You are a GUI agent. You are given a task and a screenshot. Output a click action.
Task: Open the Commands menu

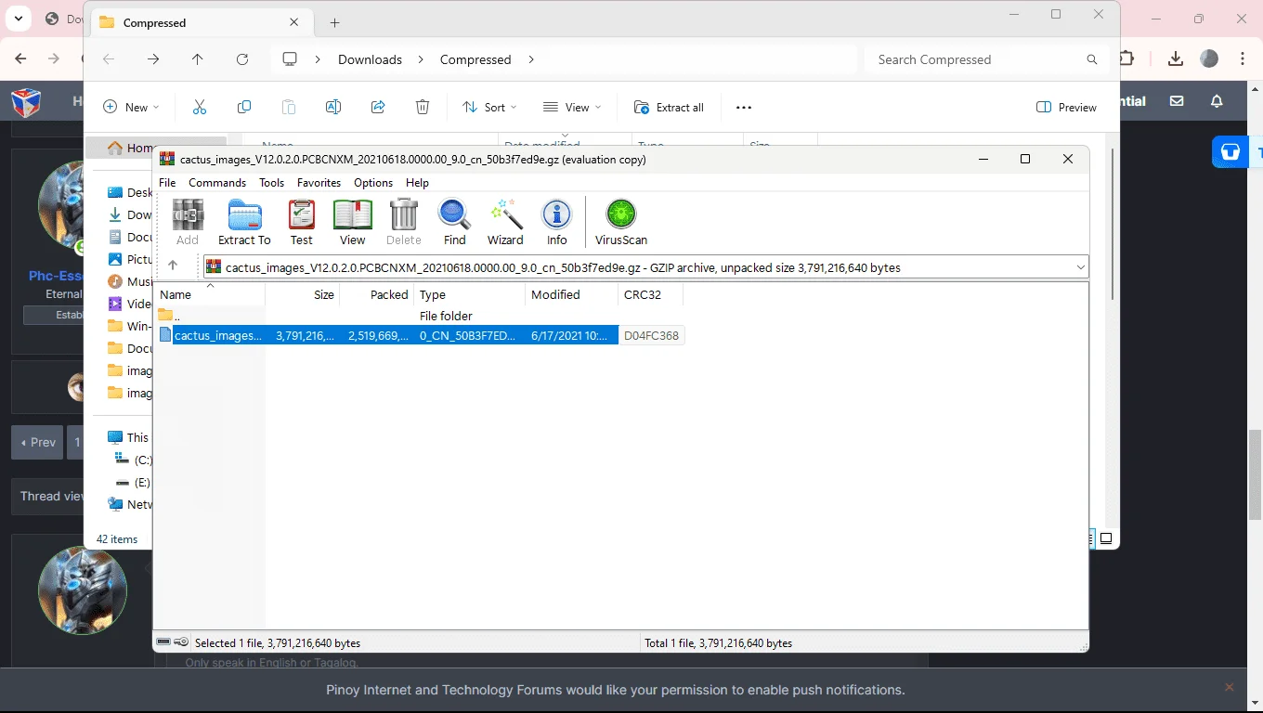coord(217,183)
